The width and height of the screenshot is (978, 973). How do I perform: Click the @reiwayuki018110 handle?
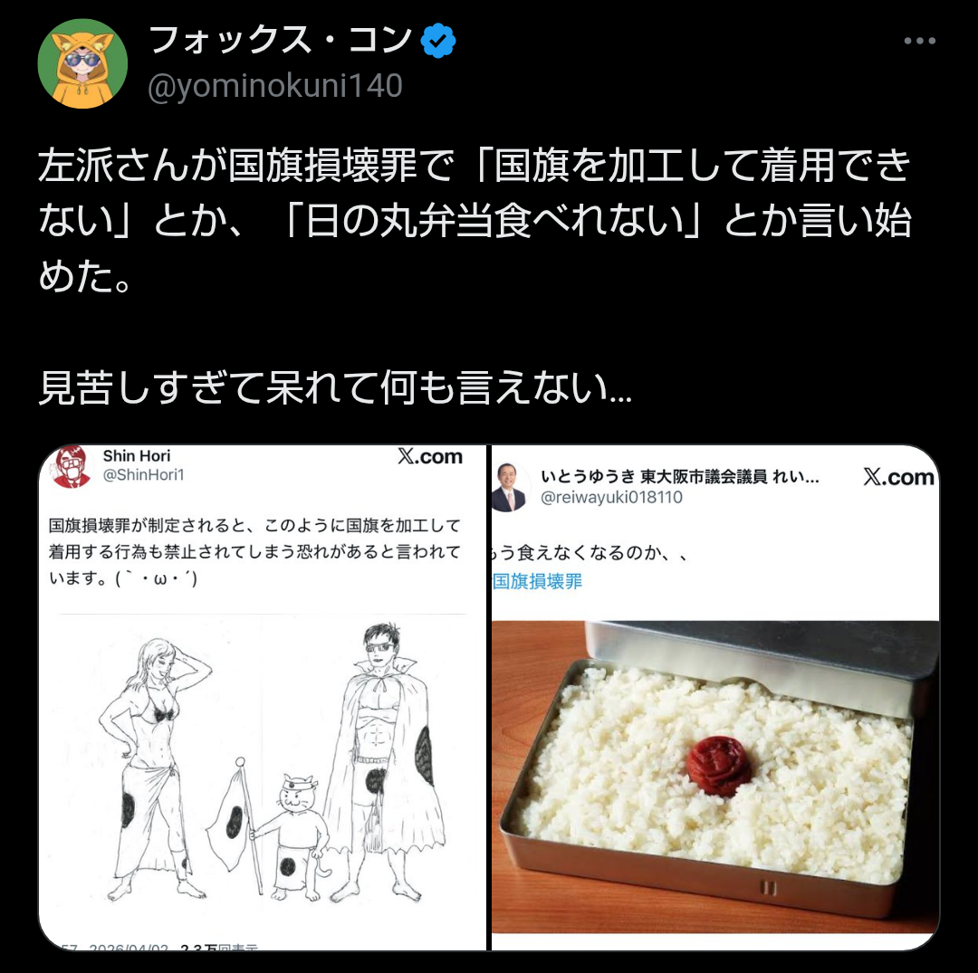(611, 498)
